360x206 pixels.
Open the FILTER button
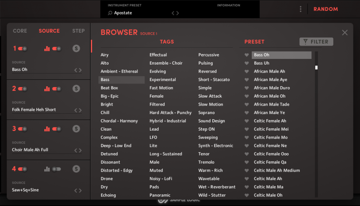click(x=316, y=42)
